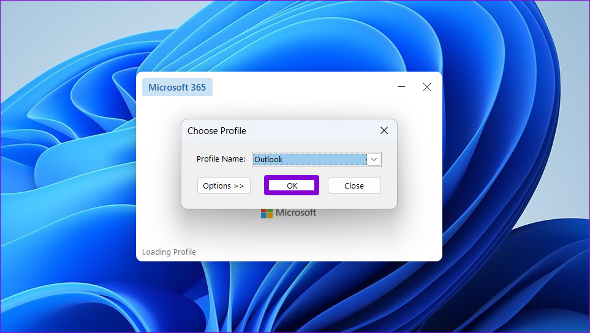Image resolution: width=590 pixels, height=333 pixels.
Task: Click the Profile Name label
Action: [221, 159]
